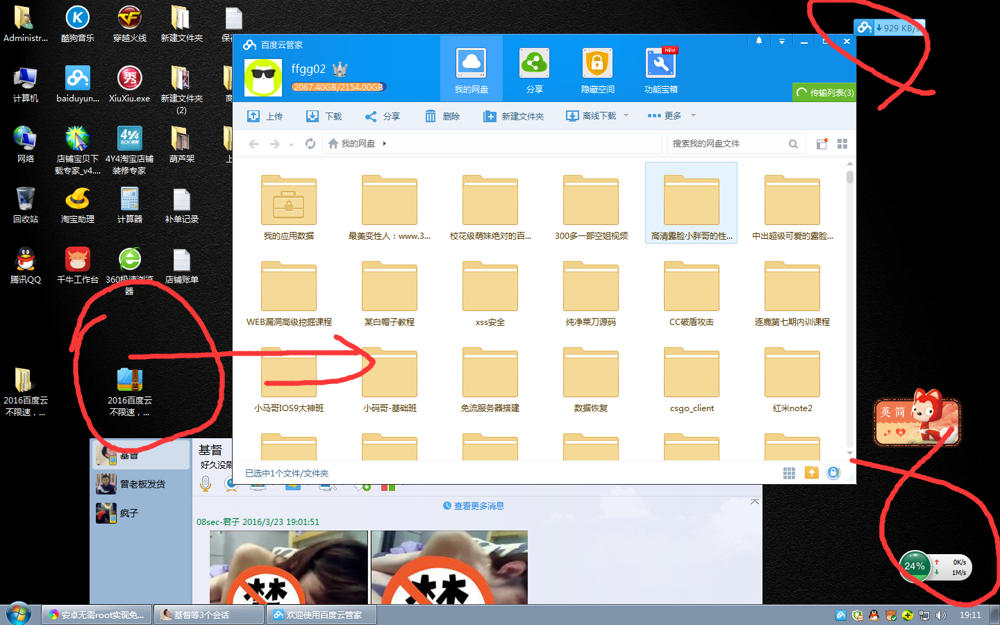Open the 千牛工作台 desktop icon
This screenshot has height=625, width=1000.
(78, 266)
